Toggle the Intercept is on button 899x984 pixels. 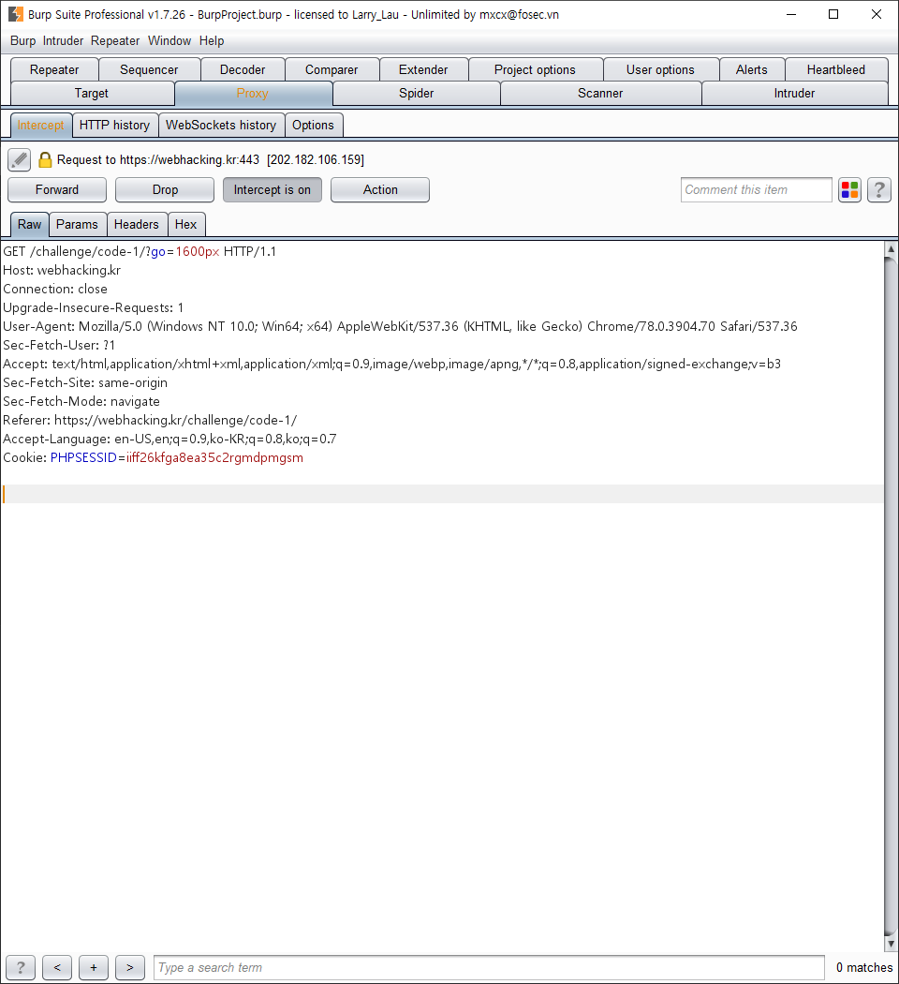point(273,190)
